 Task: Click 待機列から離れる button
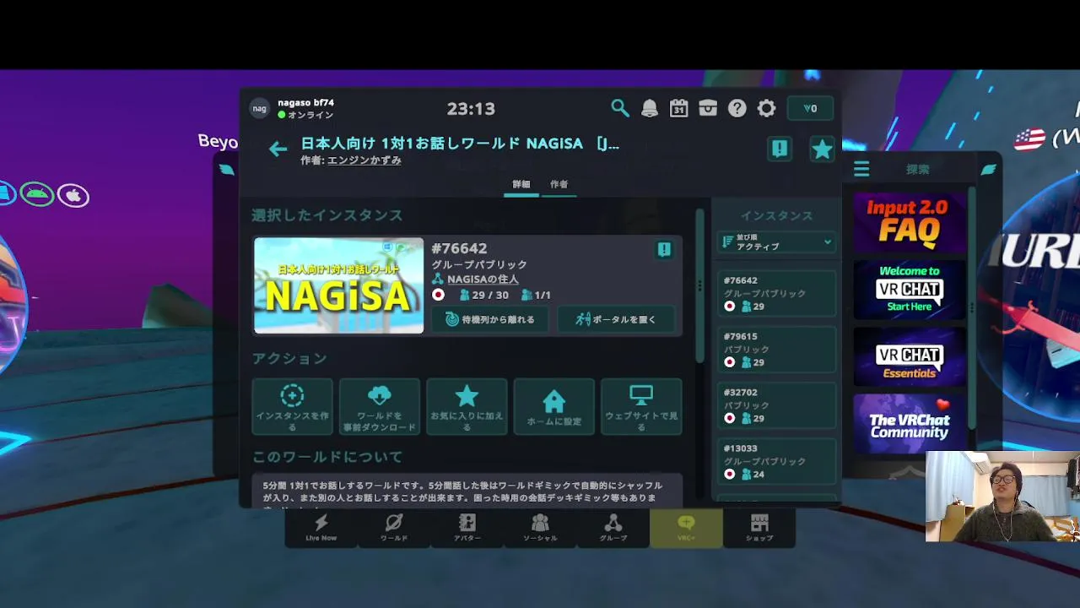click(490, 319)
